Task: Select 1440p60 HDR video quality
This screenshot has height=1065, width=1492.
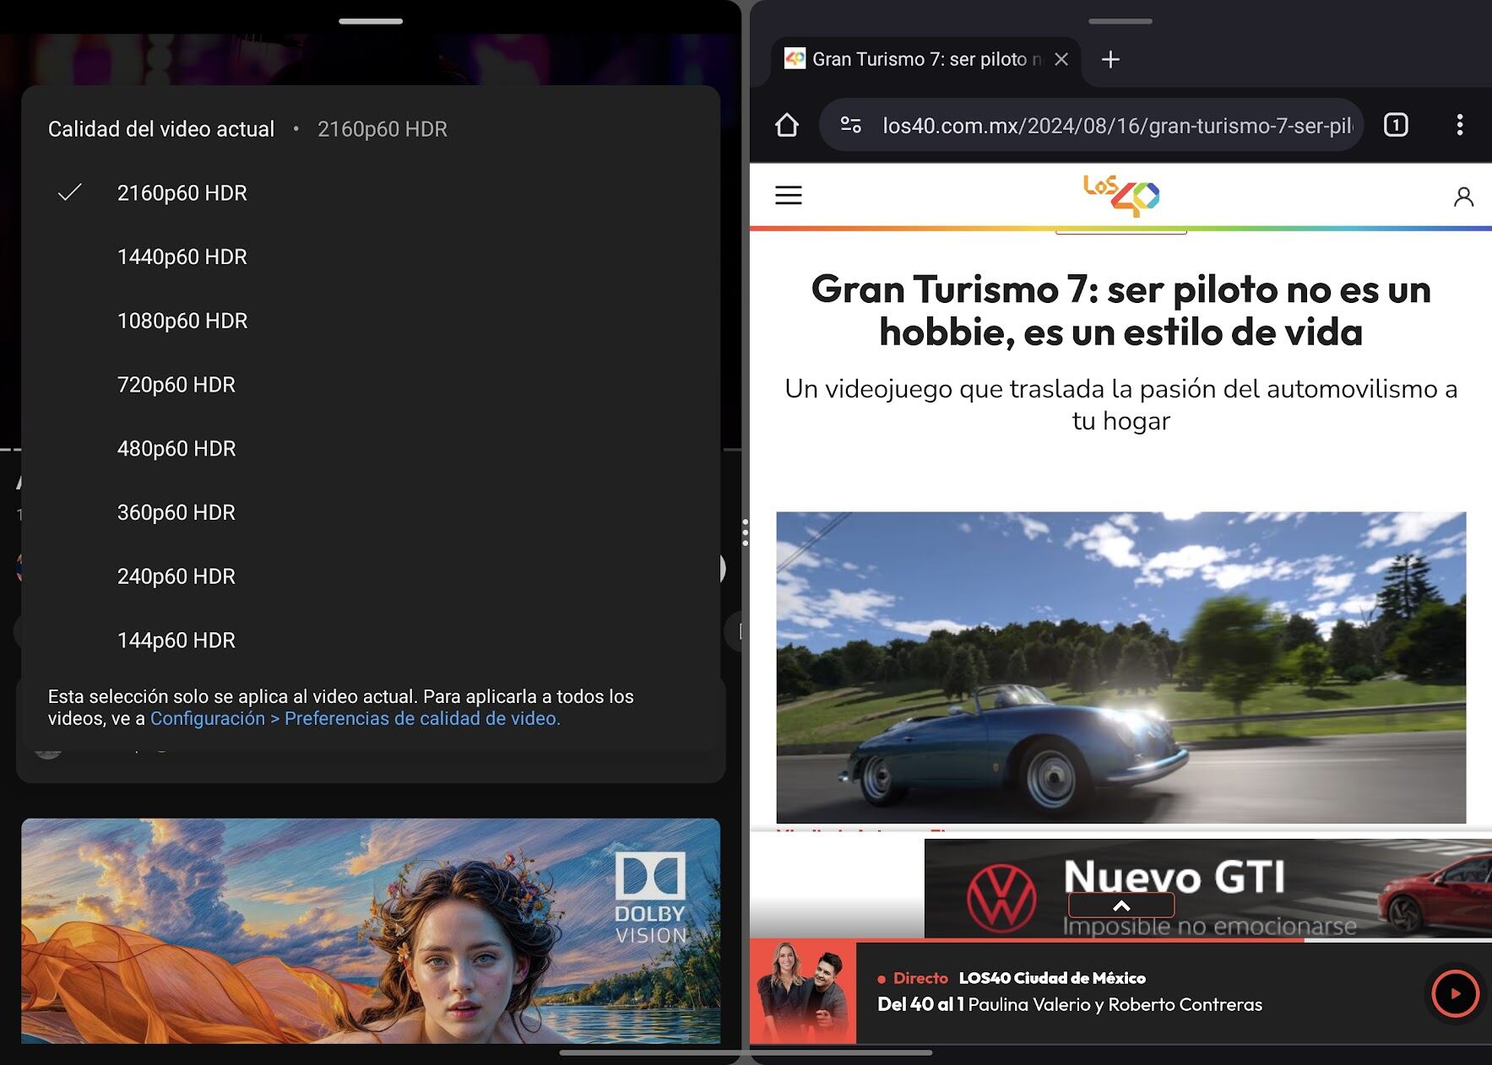Action: coord(182,257)
